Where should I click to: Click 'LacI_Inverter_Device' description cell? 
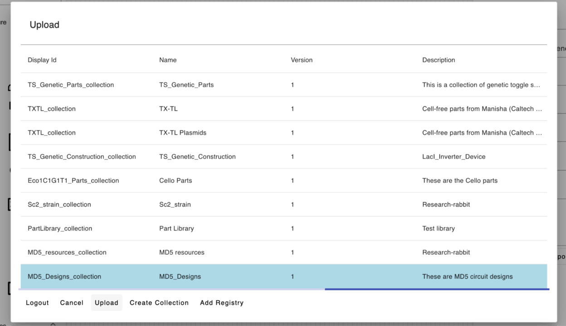pyautogui.click(x=454, y=157)
